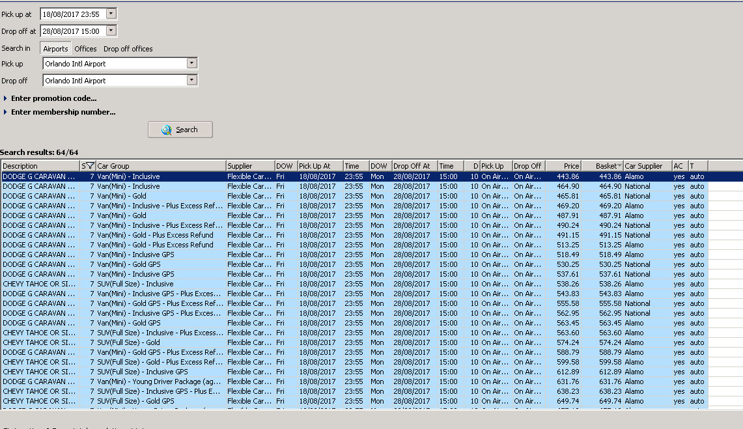The image size is (743, 429).
Task: Select the row priced 487.91
Action: coord(354,215)
